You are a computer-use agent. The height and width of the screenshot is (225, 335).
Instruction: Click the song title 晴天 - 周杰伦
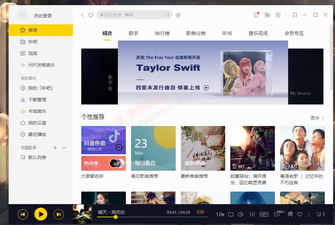pyautogui.click(x=111, y=212)
